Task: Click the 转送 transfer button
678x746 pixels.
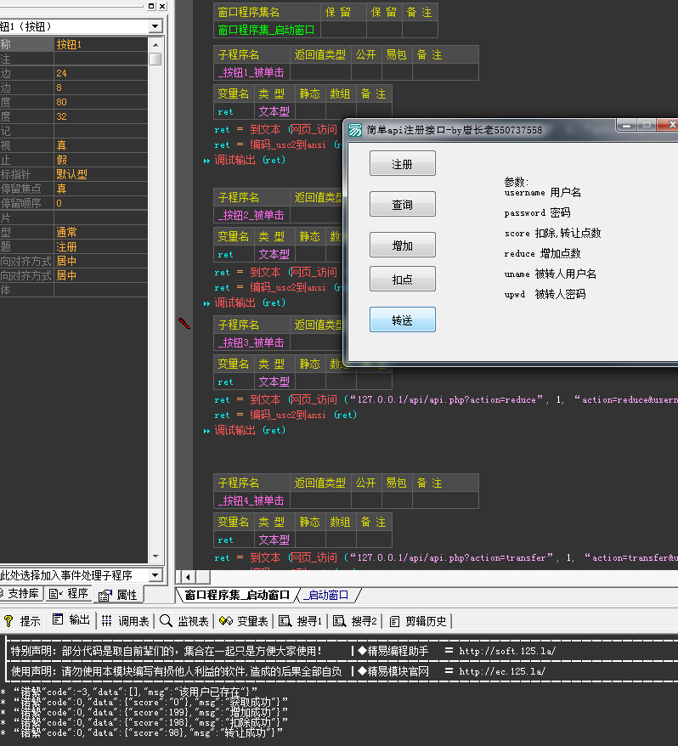Action: (402, 320)
